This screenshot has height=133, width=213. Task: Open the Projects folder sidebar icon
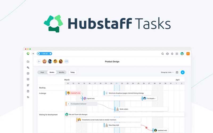28,62
